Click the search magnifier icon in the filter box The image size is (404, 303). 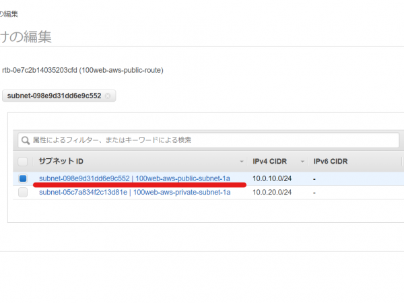[26, 141]
